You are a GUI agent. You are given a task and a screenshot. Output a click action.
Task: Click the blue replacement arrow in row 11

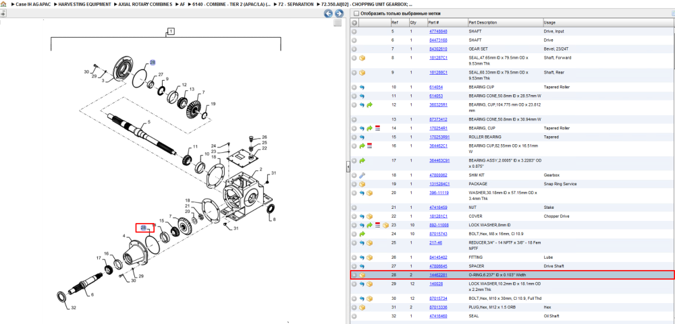pyautogui.click(x=362, y=96)
